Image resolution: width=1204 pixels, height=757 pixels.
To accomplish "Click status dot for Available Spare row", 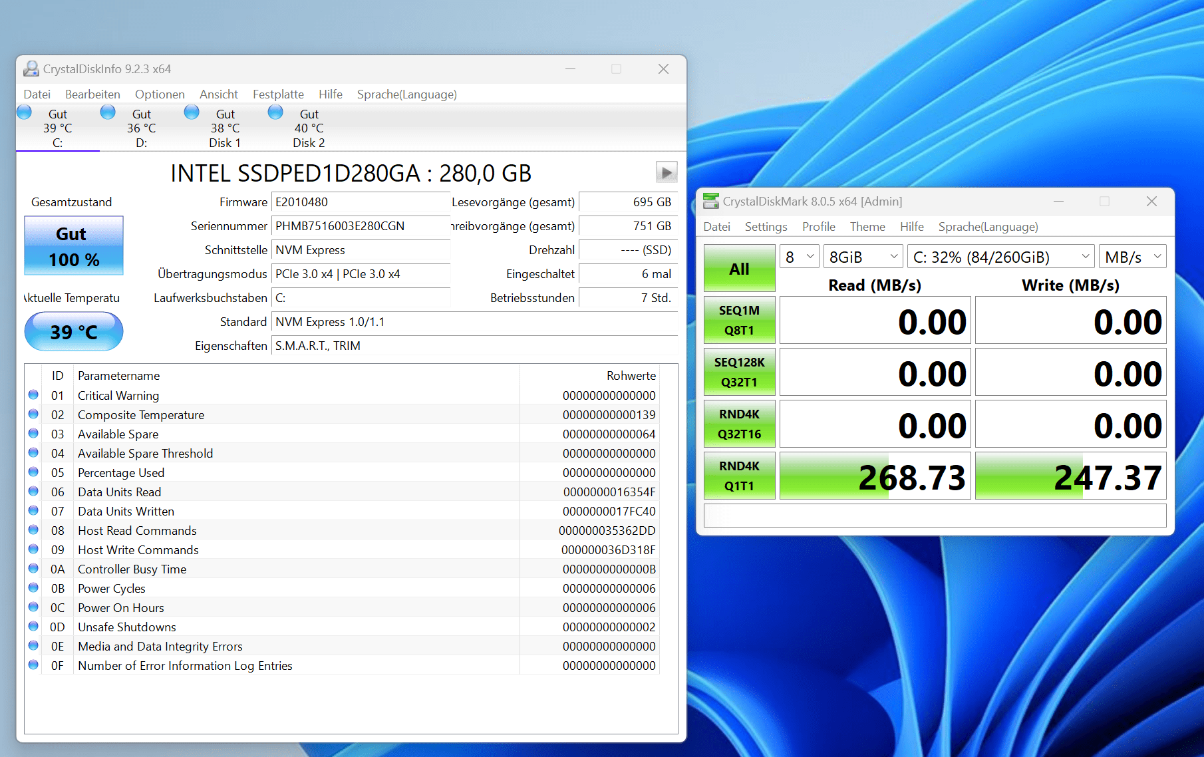I will click(x=33, y=434).
